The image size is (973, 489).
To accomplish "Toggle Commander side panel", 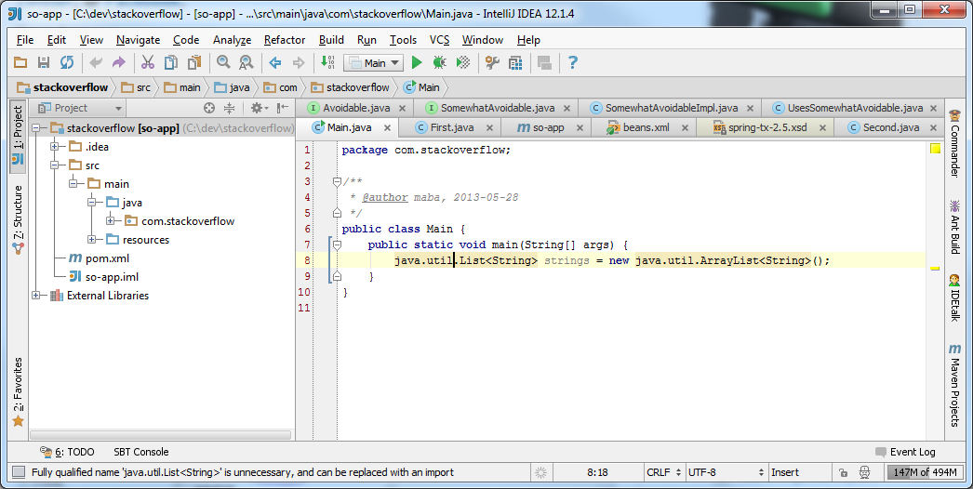I will coord(954,143).
